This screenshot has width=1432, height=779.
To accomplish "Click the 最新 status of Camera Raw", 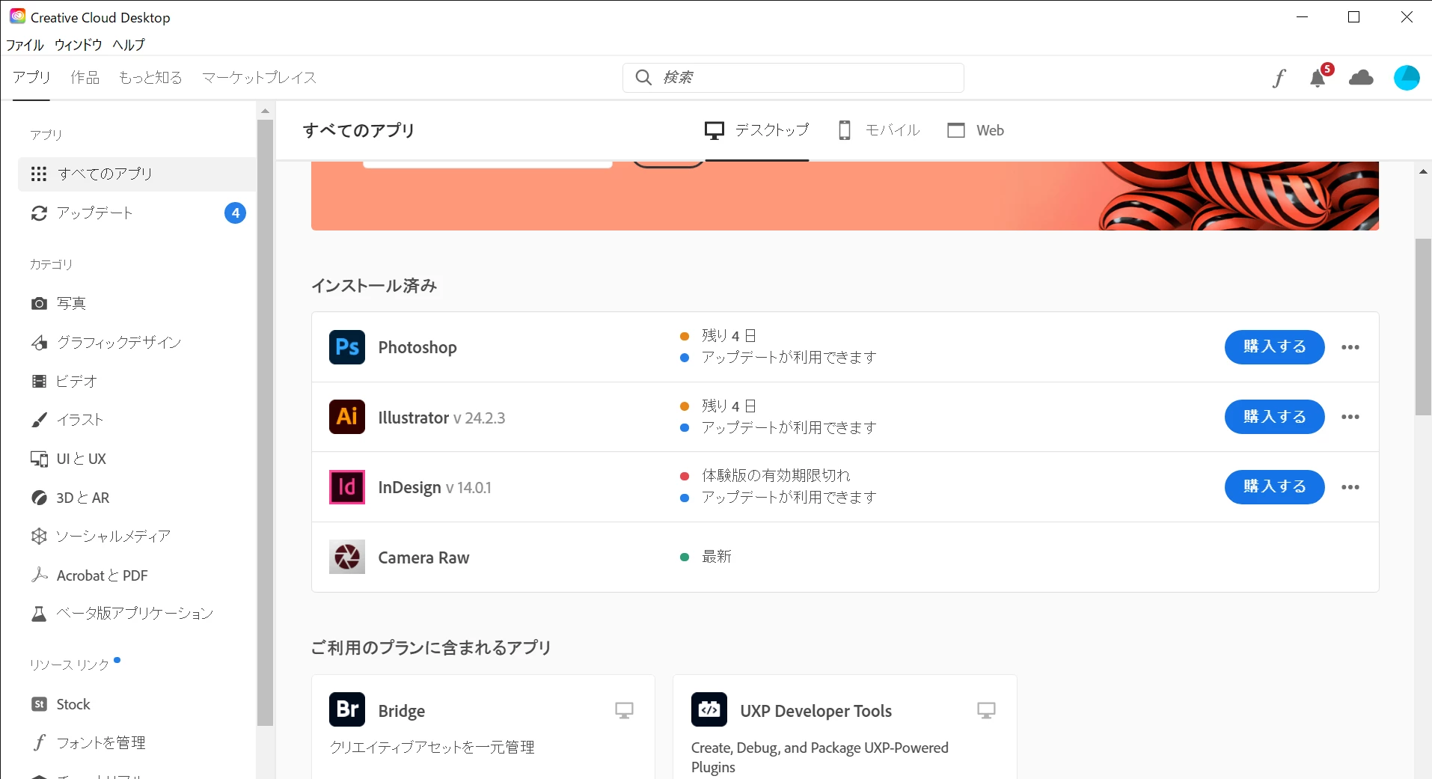I will coord(717,557).
